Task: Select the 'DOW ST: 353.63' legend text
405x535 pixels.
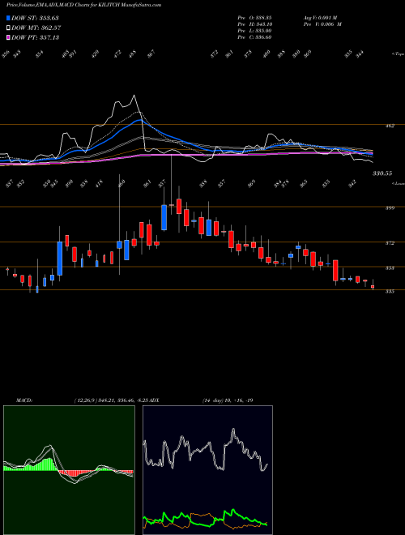Action: [35, 18]
